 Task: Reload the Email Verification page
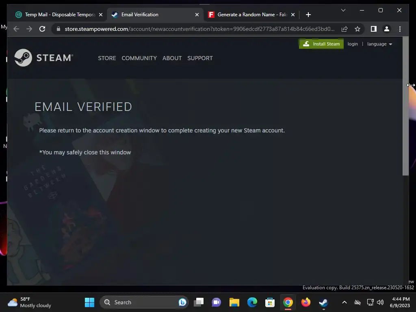[x=42, y=29]
